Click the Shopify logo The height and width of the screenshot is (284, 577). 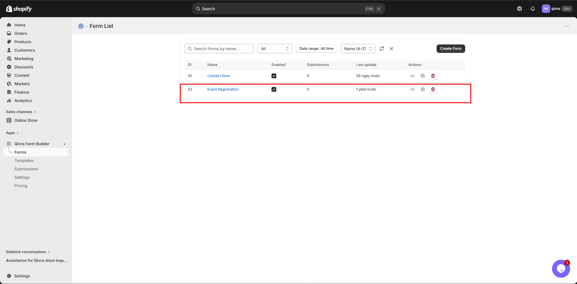pos(19,9)
